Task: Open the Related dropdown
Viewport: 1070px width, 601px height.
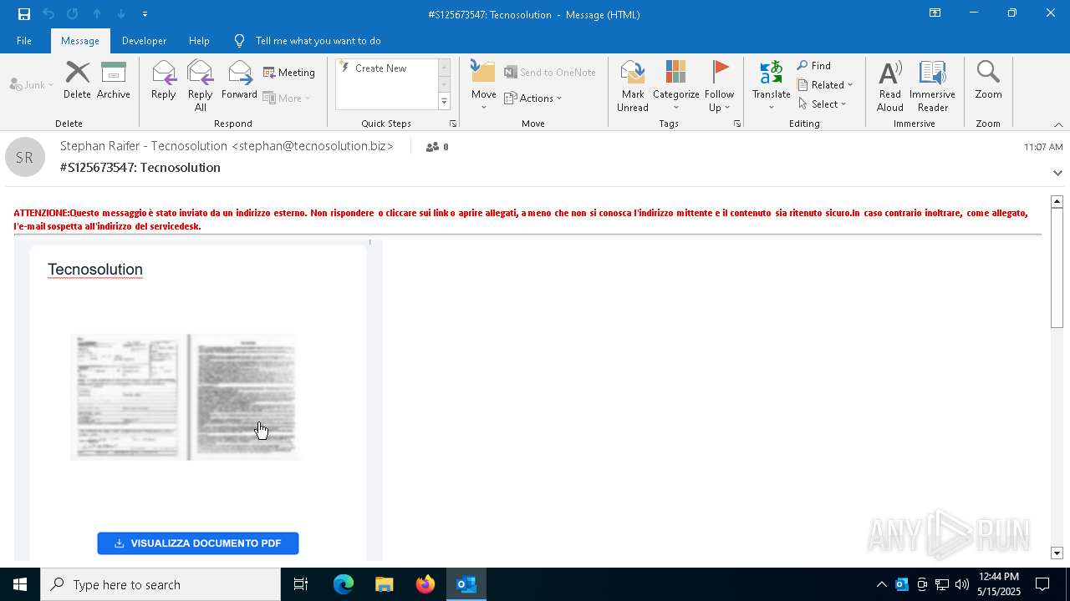Action: coord(825,85)
